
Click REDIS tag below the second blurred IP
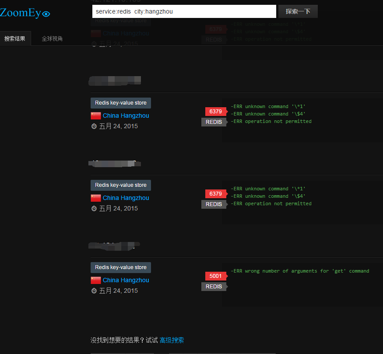(214, 204)
